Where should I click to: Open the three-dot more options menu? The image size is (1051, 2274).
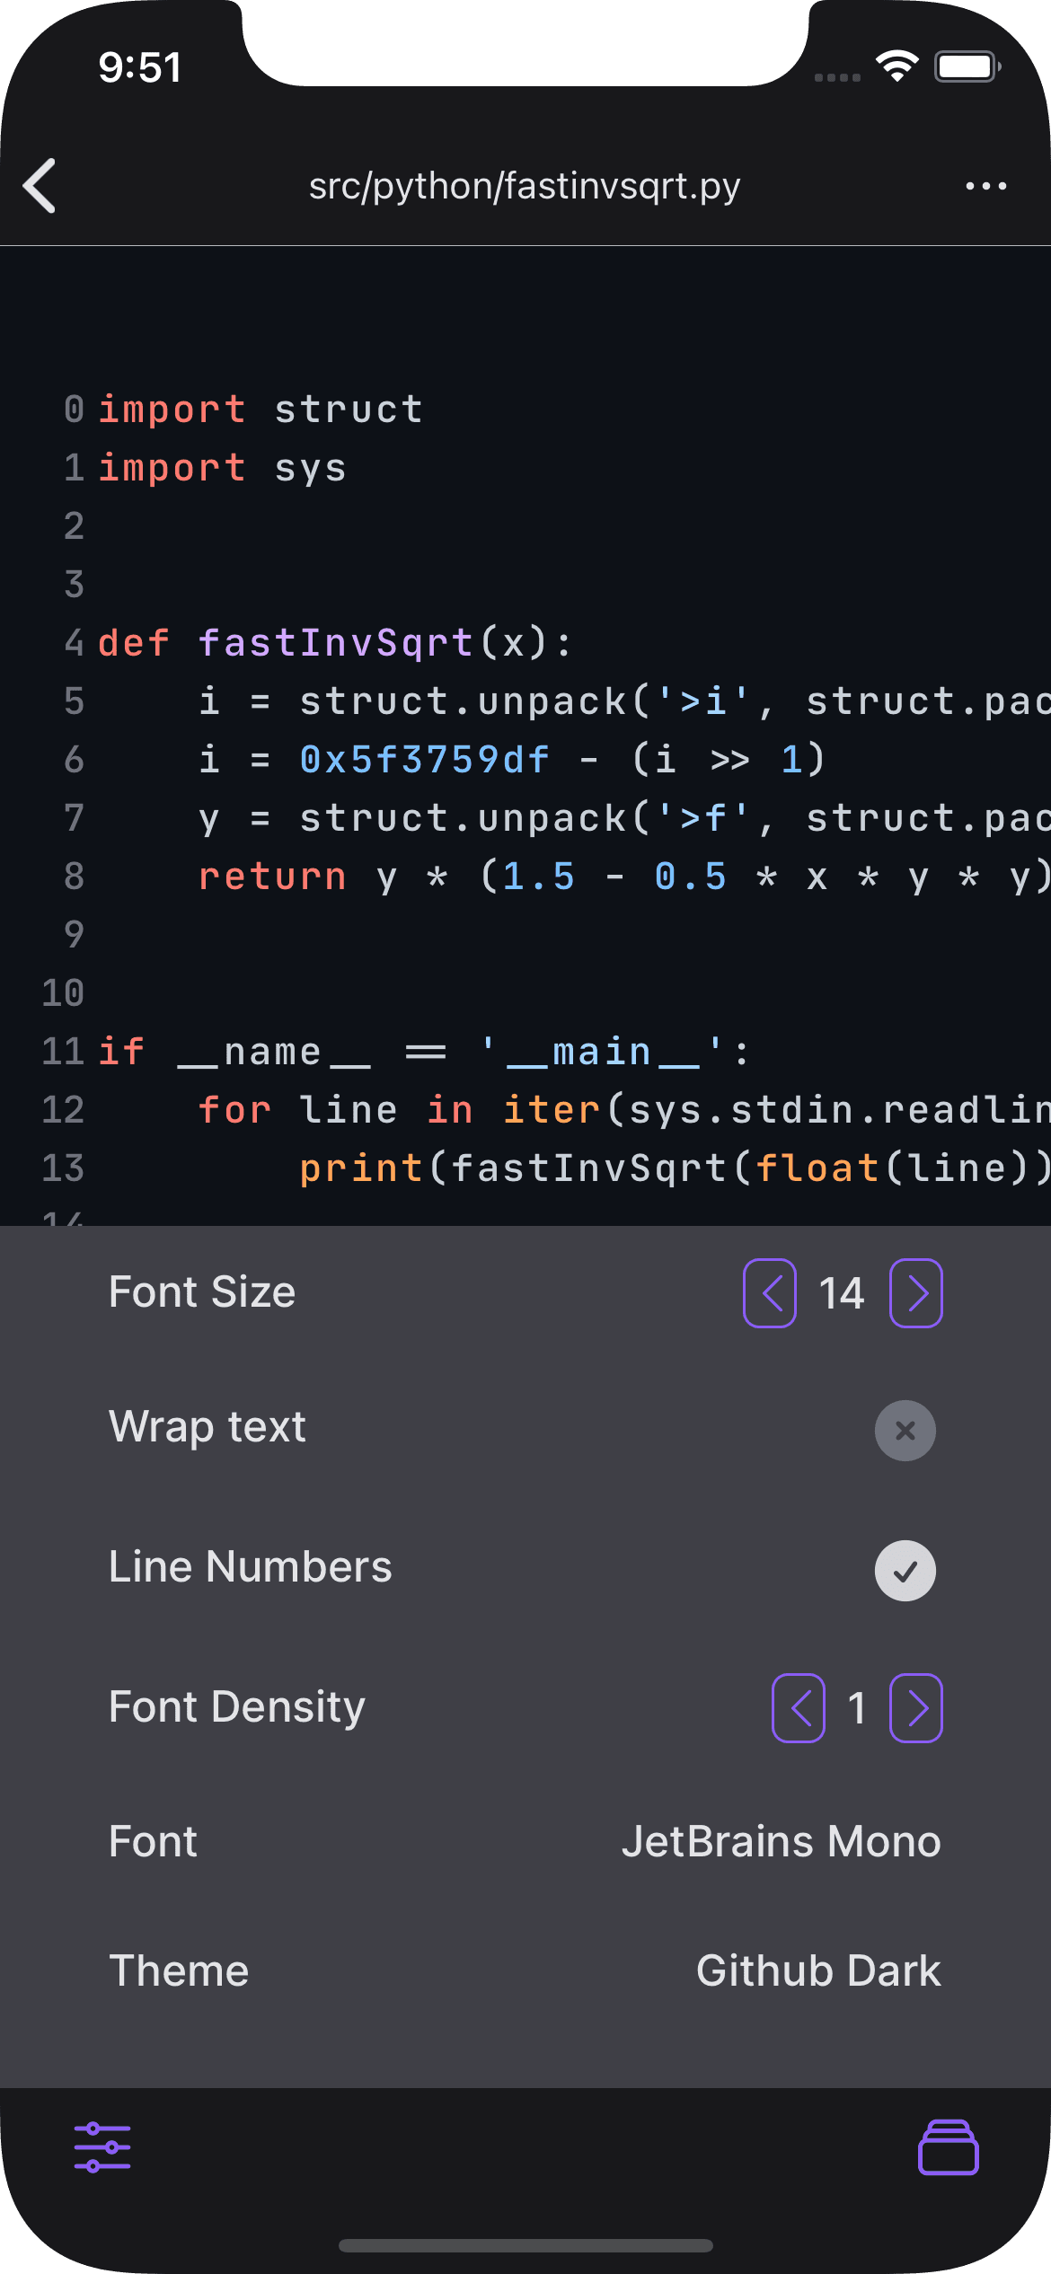(985, 186)
